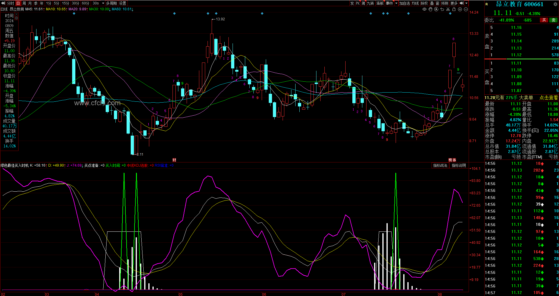The width and height of the screenshot is (559, 296).
Task: Toggle 均线 moving average lines
Action: coord(415,3)
